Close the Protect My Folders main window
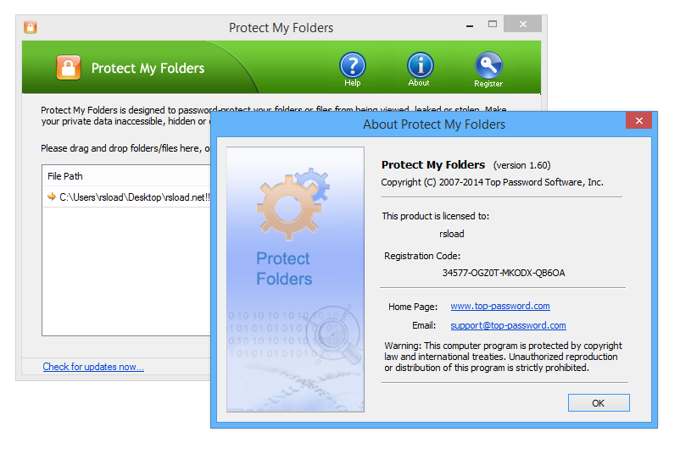 [x=522, y=25]
